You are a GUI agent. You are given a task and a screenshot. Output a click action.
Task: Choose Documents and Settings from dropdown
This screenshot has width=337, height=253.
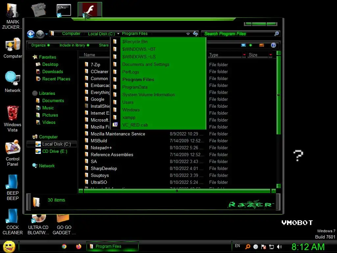[x=158, y=64]
